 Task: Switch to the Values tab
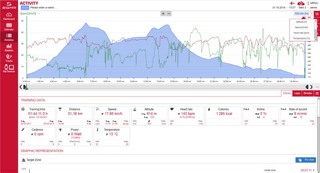(x=287, y=93)
